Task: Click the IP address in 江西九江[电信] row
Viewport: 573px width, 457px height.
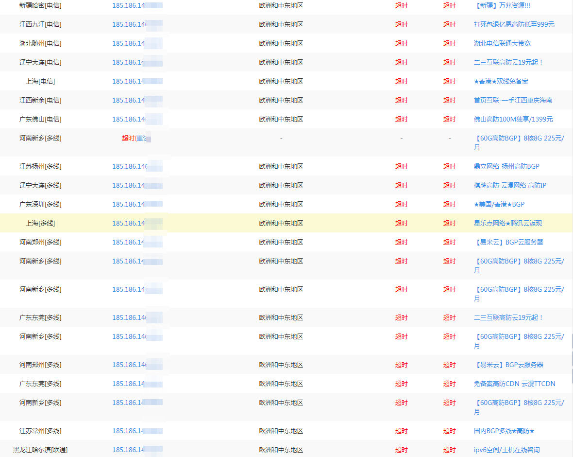Action: click(137, 24)
